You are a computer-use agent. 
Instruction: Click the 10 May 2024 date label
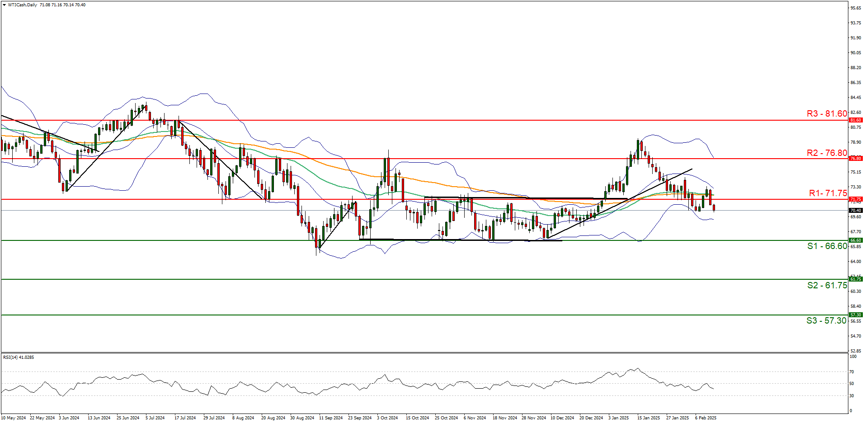click(14, 418)
